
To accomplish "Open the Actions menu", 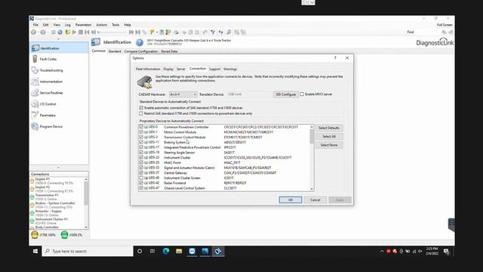I will [x=101, y=25].
